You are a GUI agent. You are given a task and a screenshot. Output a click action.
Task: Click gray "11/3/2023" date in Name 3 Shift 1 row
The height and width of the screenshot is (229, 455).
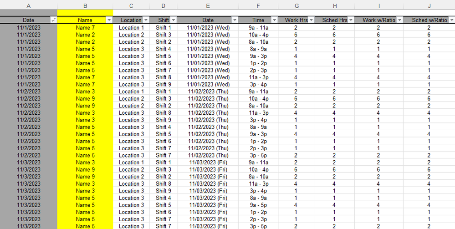click(x=28, y=163)
